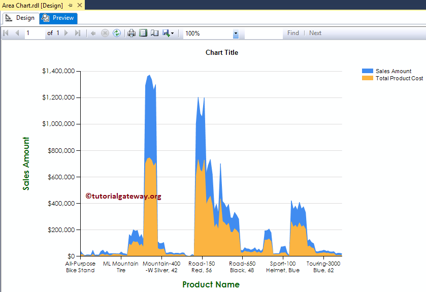426x292 pixels.
Task: Click the $800,000 axis label
Action: [61, 150]
